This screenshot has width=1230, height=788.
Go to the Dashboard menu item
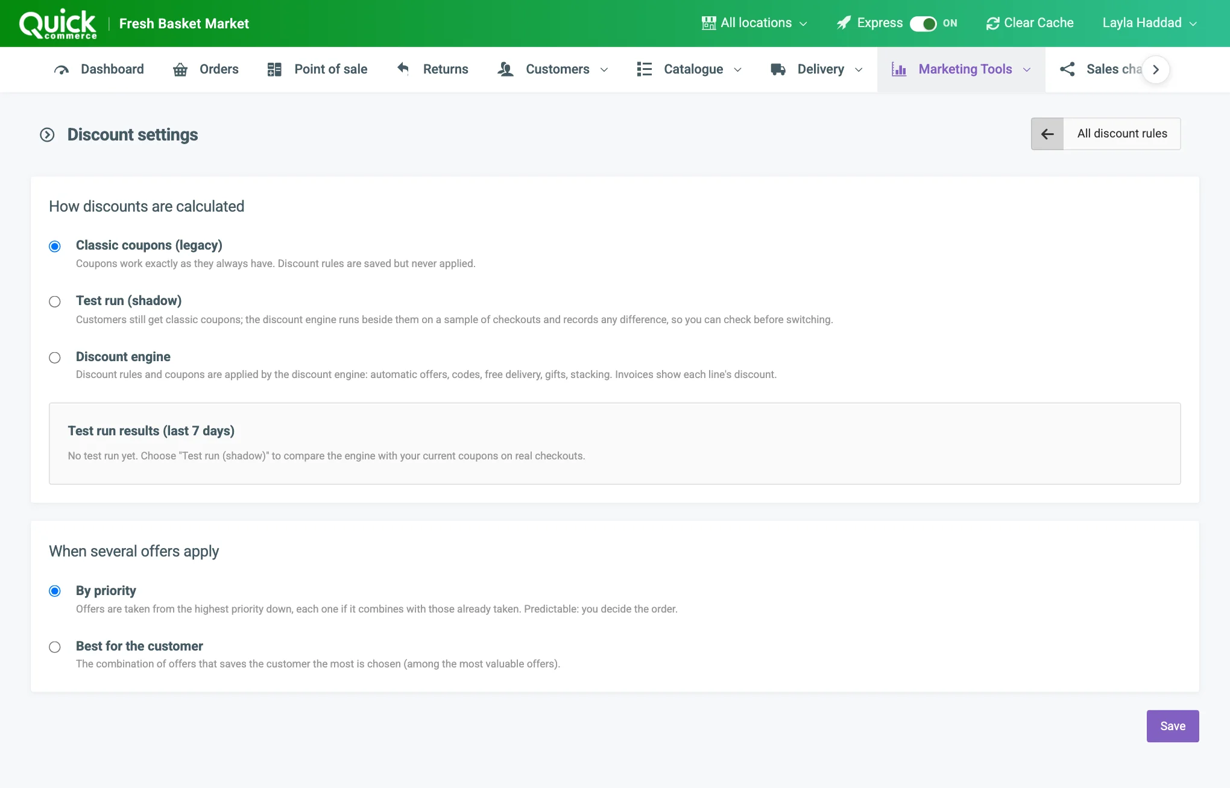99,69
